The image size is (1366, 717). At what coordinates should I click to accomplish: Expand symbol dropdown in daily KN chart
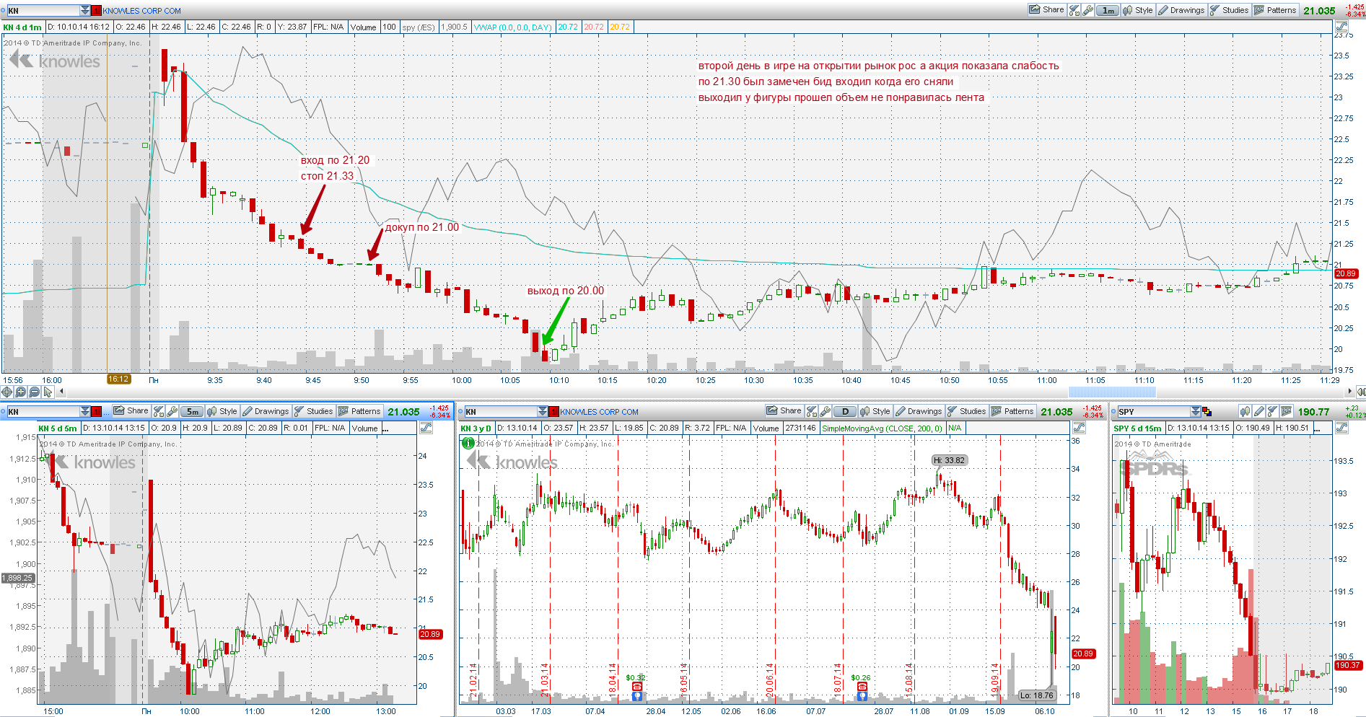pos(543,411)
